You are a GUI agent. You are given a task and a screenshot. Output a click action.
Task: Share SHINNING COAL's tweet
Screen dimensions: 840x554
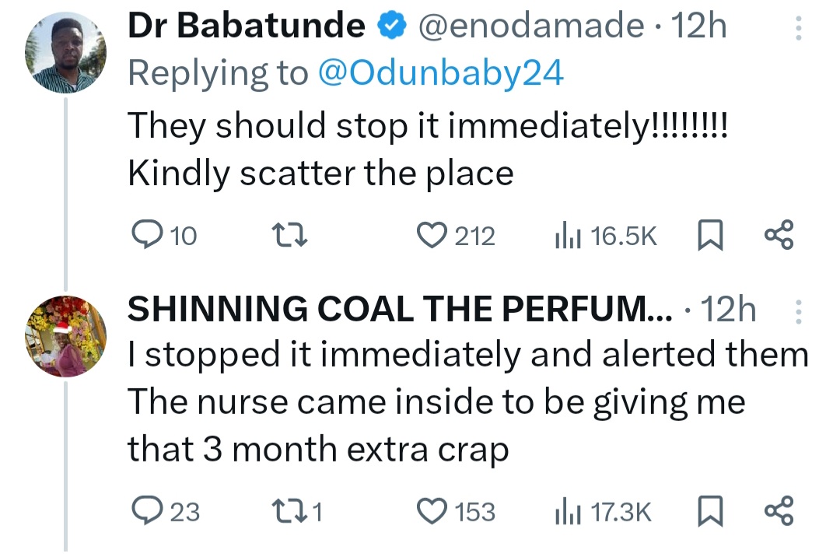[x=779, y=511]
